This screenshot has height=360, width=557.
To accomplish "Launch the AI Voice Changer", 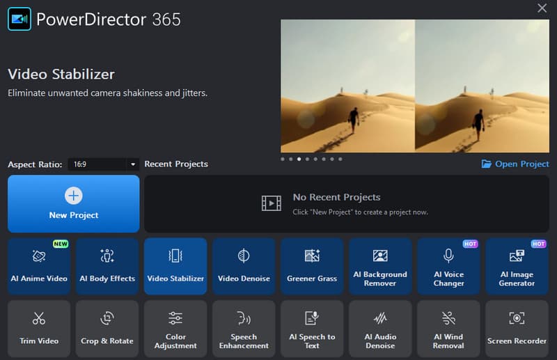I will pos(448,266).
